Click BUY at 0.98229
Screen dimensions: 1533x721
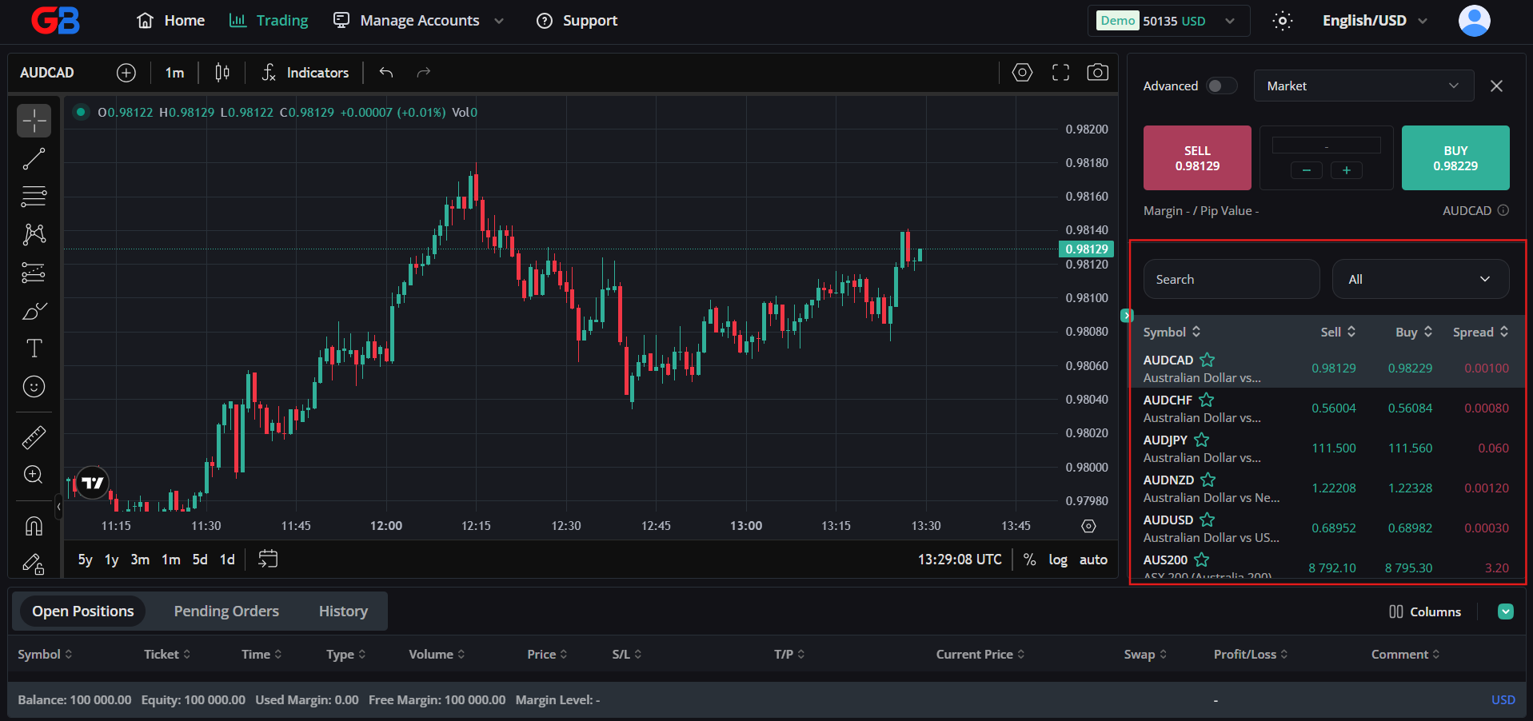pos(1455,157)
